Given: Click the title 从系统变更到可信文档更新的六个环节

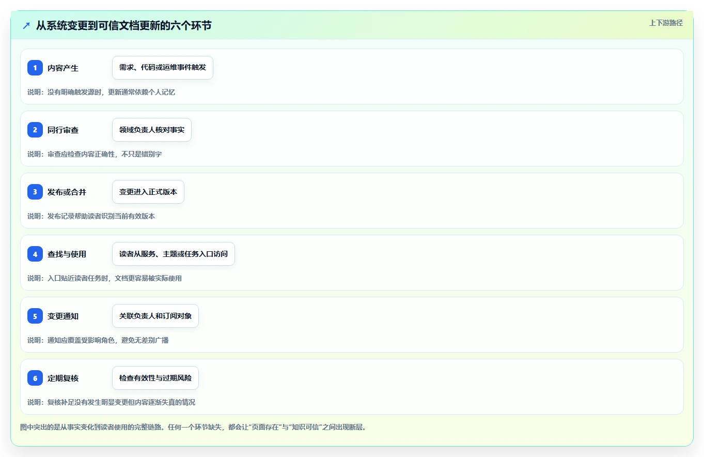Looking at the screenshot, I should pyautogui.click(x=123, y=25).
